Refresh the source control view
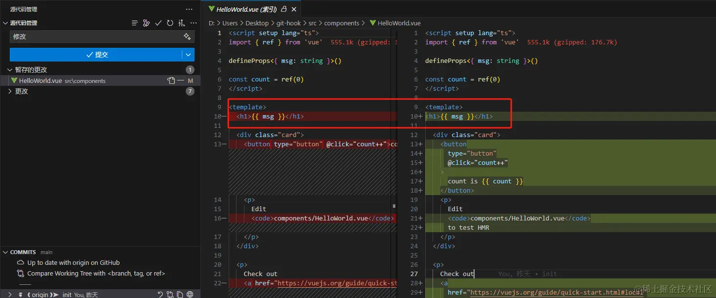 click(x=170, y=23)
